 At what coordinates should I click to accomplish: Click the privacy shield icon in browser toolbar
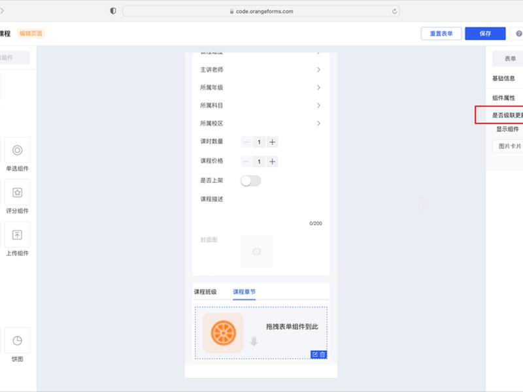113,11
